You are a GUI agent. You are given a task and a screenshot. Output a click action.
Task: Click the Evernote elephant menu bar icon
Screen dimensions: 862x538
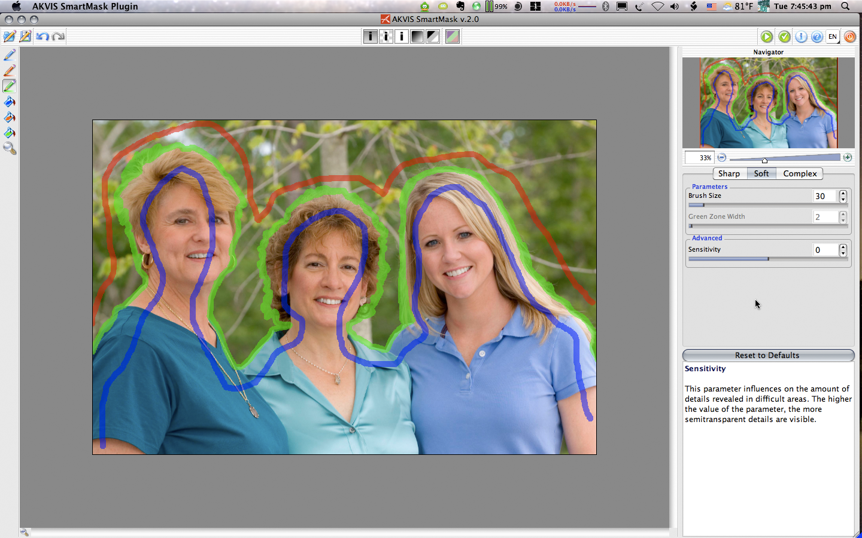coord(460,7)
